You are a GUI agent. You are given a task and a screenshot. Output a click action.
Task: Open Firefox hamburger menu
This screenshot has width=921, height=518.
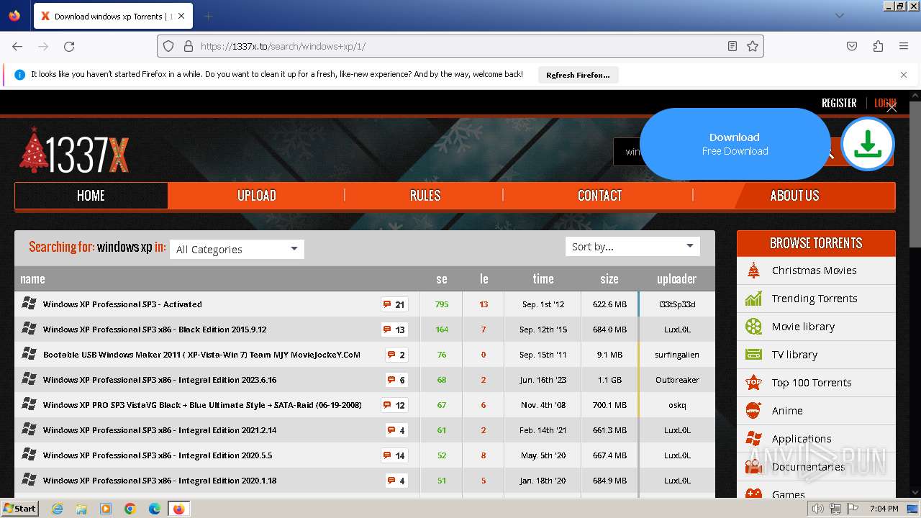(904, 46)
